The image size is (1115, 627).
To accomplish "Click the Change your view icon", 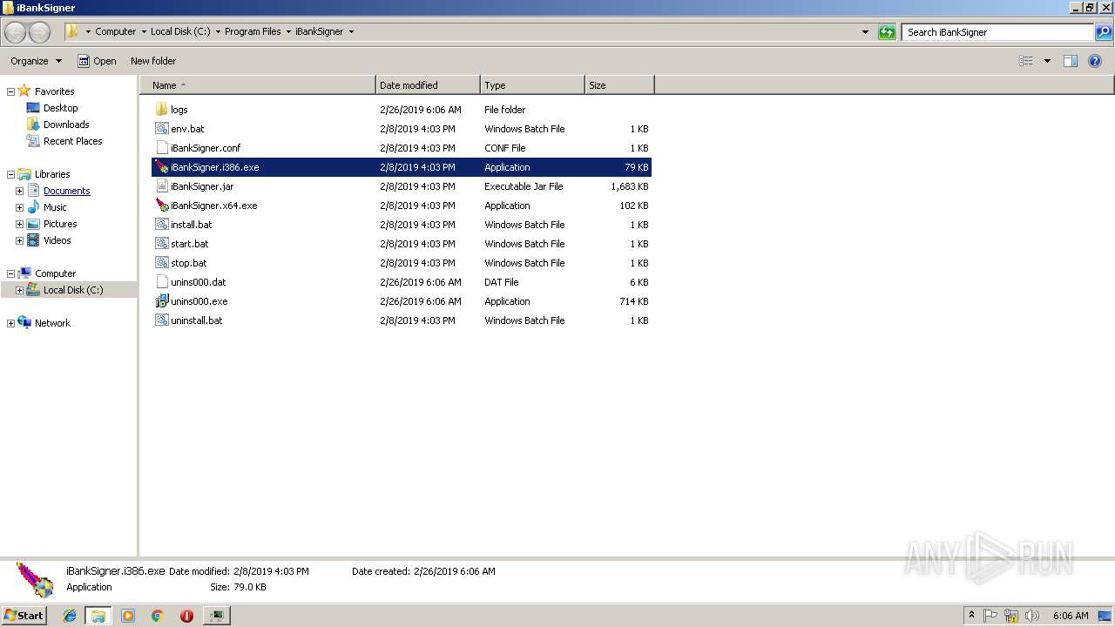I will point(1026,61).
